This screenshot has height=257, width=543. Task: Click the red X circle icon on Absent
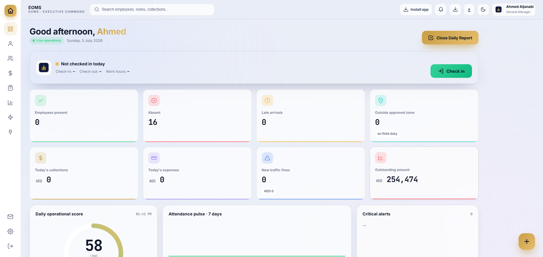click(154, 100)
